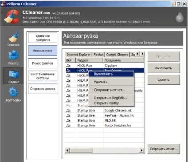
Task: Click the greyed-out Включить button
Action: 164,56
